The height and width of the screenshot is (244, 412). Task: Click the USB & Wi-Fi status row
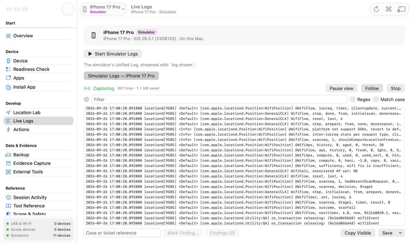point(38,224)
